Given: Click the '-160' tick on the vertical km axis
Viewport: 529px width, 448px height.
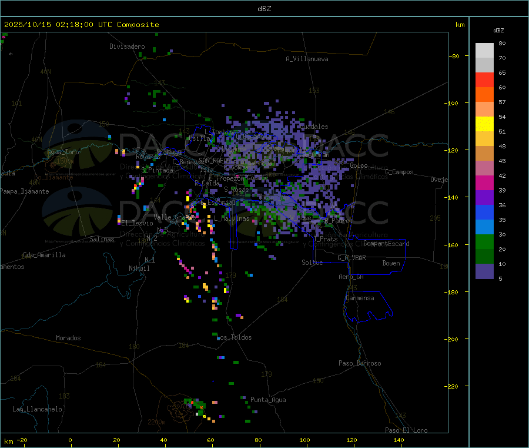Looking at the screenshot, I should [451, 245].
